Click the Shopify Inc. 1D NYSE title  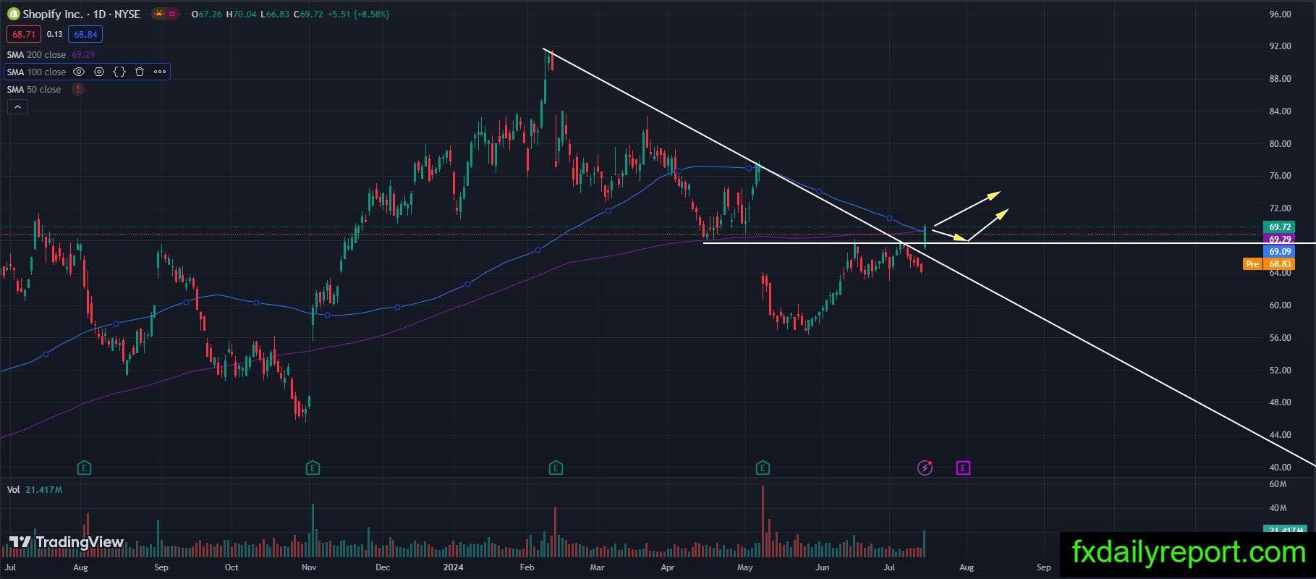click(81, 14)
